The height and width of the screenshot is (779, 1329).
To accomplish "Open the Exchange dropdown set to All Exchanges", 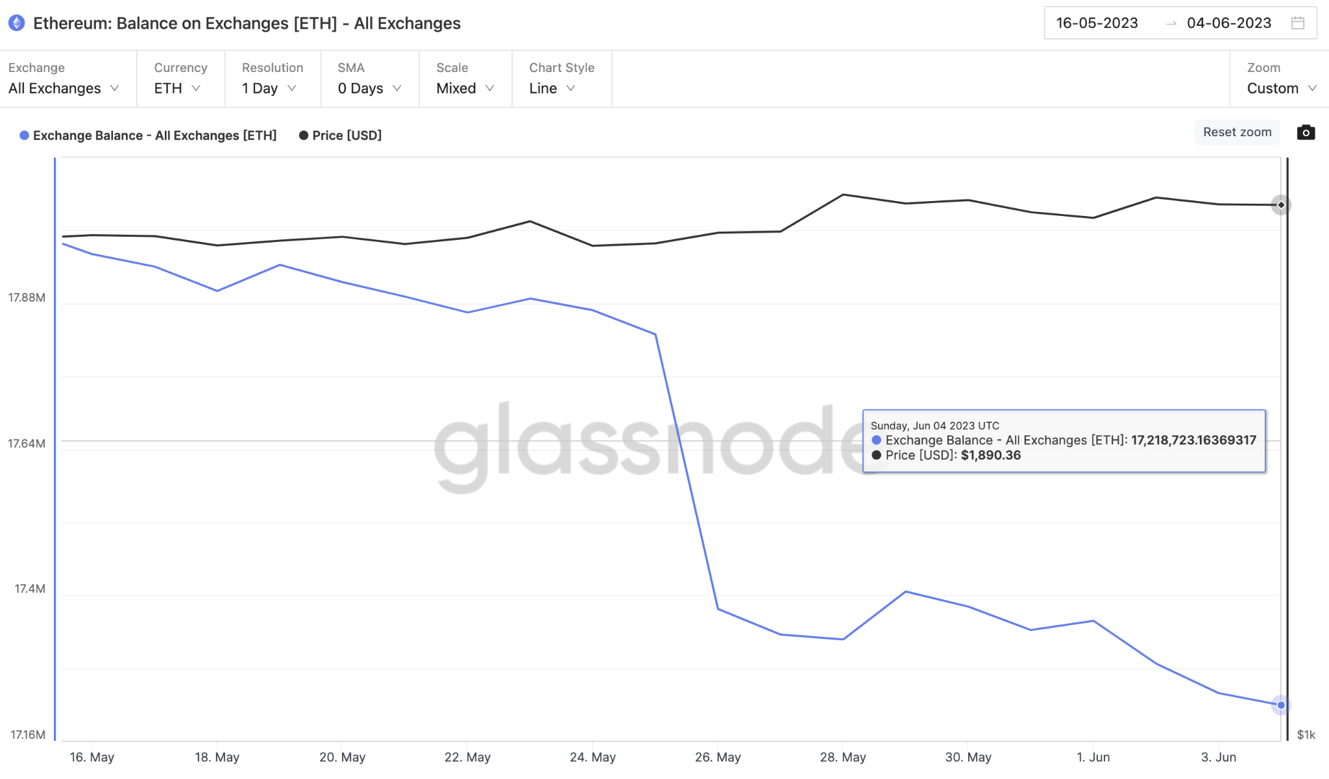I will pyautogui.click(x=64, y=78).
